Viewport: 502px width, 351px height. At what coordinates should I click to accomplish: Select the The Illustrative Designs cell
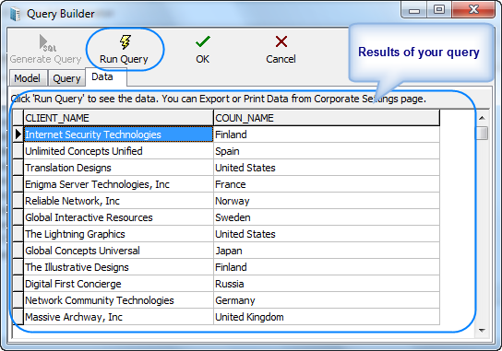click(x=118, y=267)
